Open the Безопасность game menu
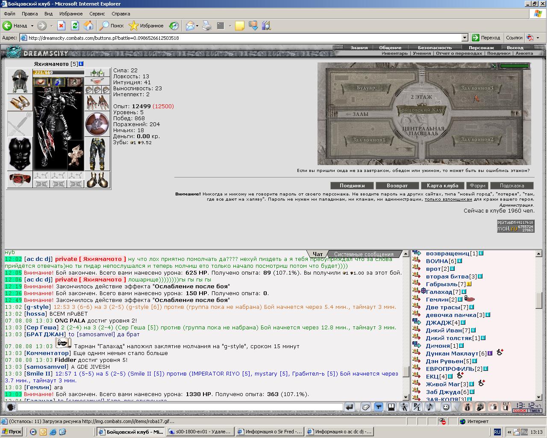This screenshot has width=547, height=438. 435,47
